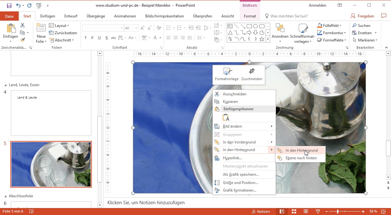Click the zoom slider handle in status bar

coord(338,211)
